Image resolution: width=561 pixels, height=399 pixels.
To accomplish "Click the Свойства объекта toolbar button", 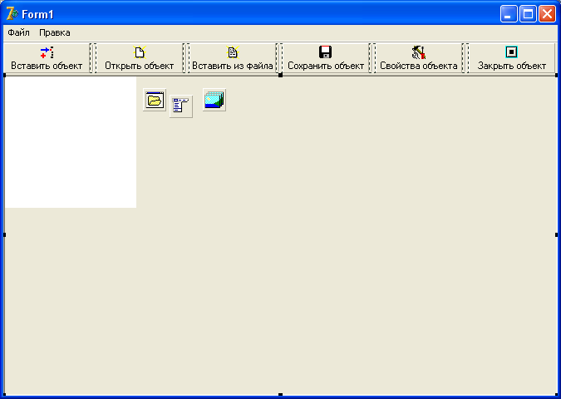I will coord(419,58).
